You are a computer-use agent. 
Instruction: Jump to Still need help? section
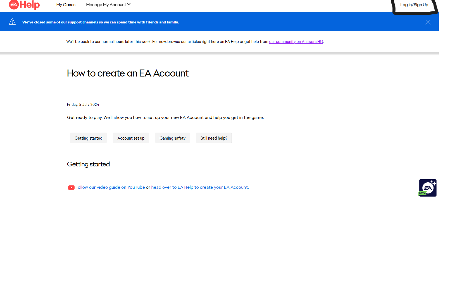pos(214,138)
